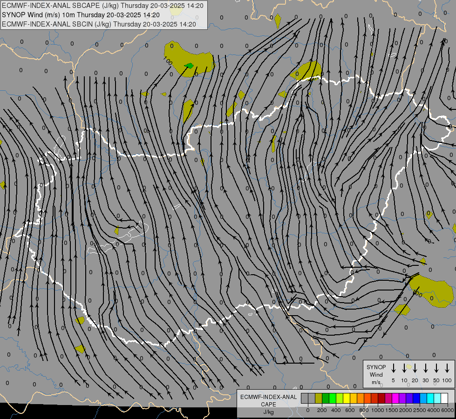The width and height of the screenshot is (456, 419).
Task: Select the maroon dark red swatch in CAPE legend
Action: tap(382, 398)
